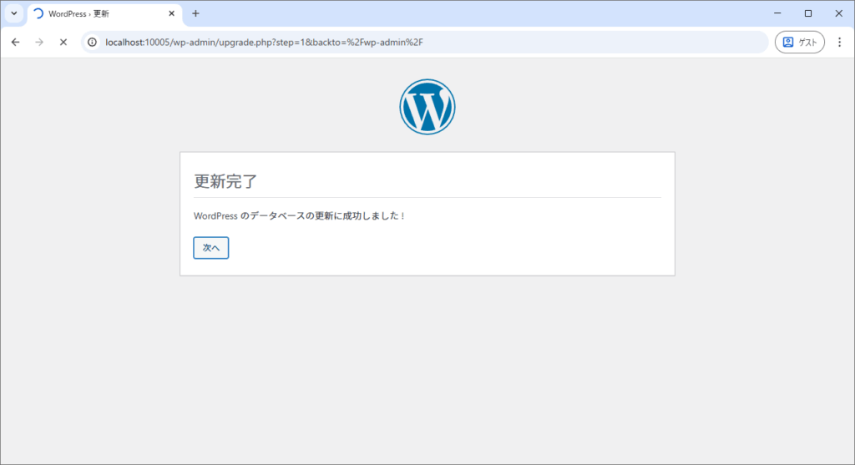
Task: Minimize the Chrome window
Action: click(x=777, y=13)
